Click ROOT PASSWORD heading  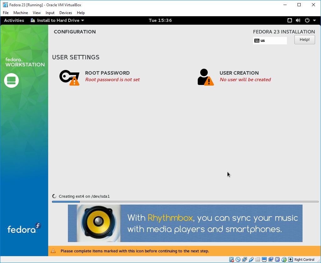coord(107,73)
